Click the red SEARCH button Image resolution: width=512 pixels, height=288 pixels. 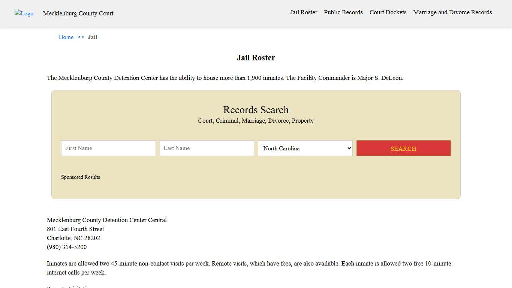[x=403, y=148]
